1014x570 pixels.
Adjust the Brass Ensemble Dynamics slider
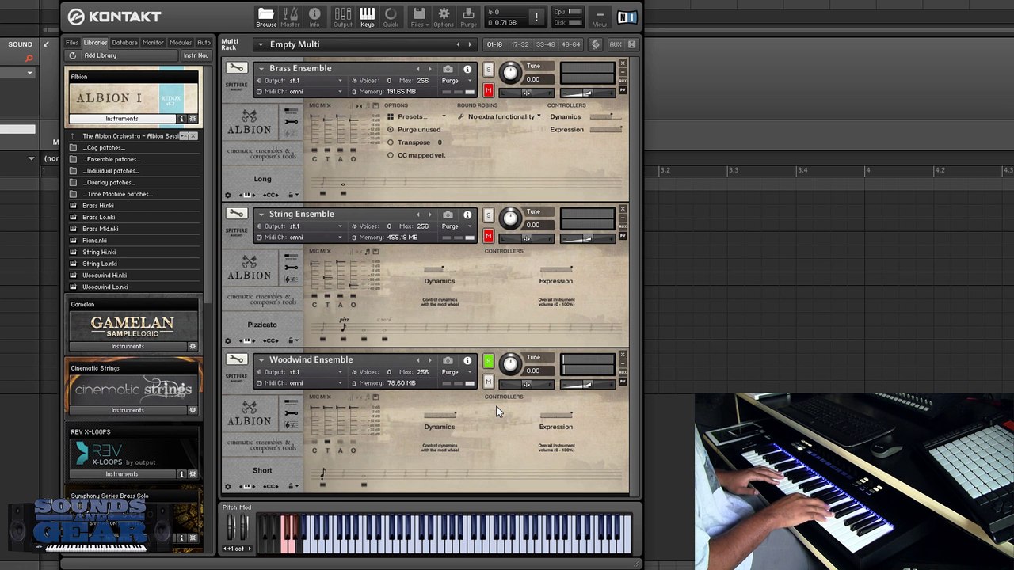pos(605,117)
